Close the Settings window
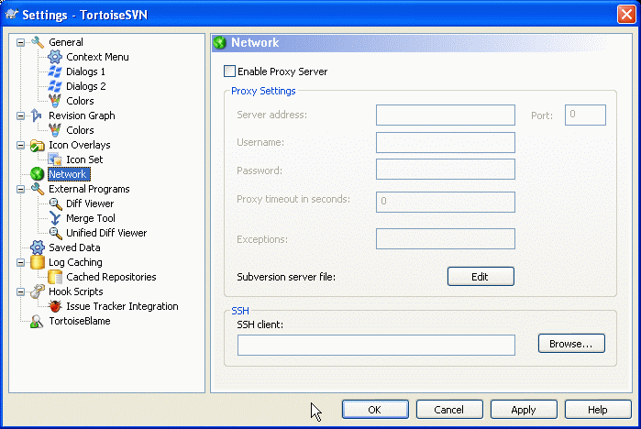Screen dimensions: 641x429 [x=626, y=15]
